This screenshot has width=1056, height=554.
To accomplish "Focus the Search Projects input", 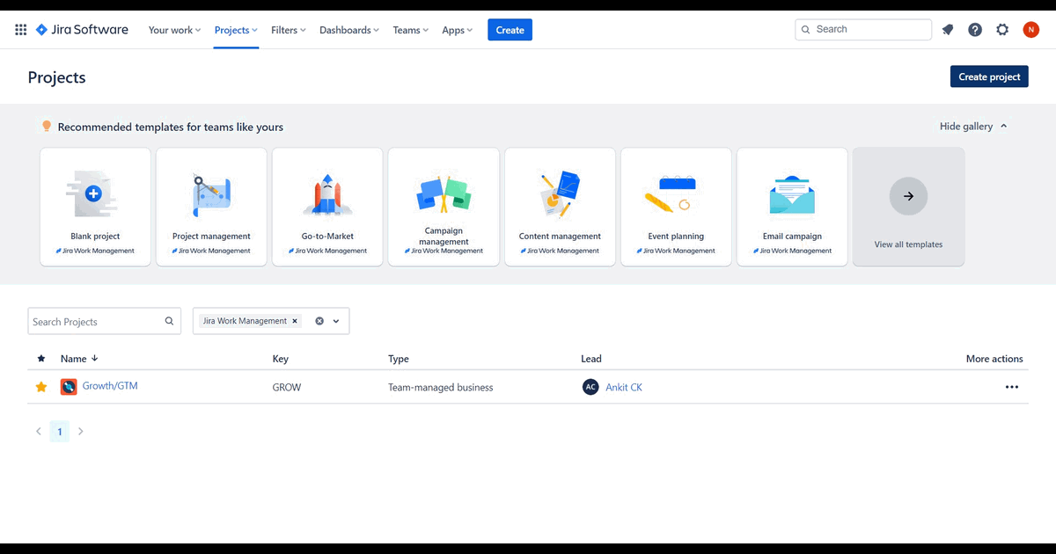I will (x=104, y=321).
